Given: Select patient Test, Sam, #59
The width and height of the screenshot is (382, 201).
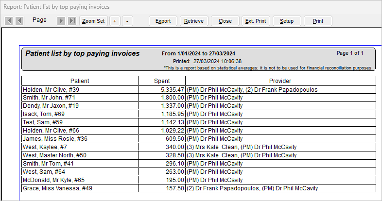Looking at the screenshot, I should (x=43, y=122).
